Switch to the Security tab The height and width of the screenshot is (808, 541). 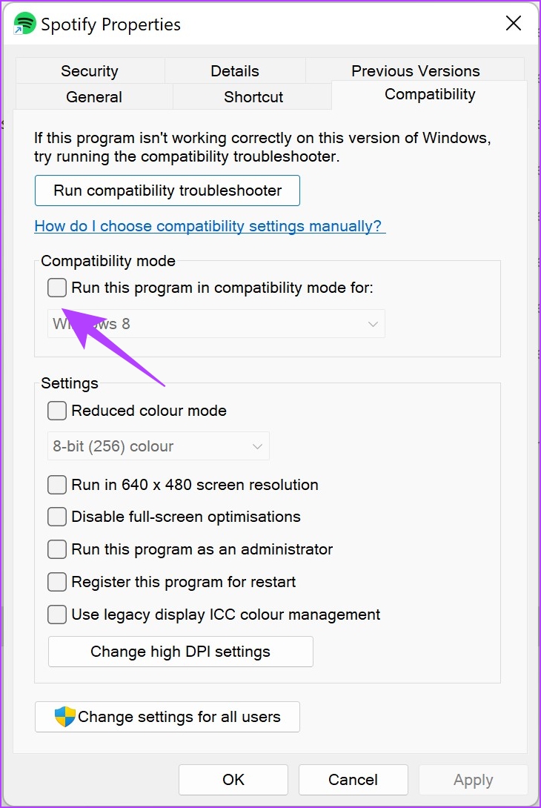(x=90, y=70)
